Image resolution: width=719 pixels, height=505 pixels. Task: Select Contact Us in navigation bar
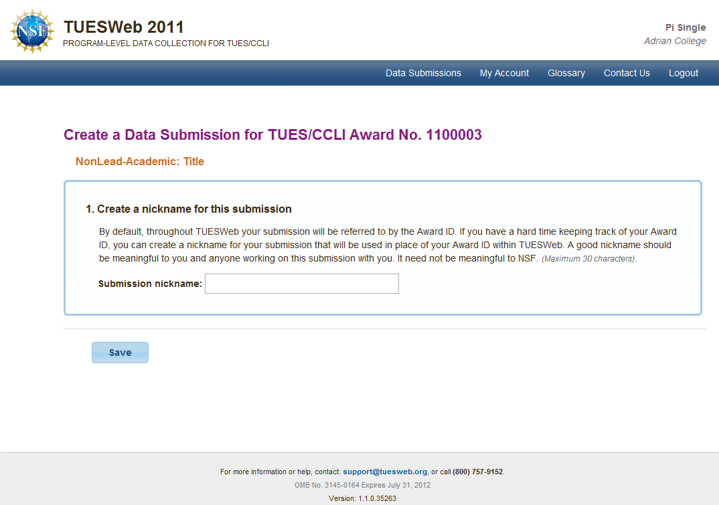tap(627, 73)
